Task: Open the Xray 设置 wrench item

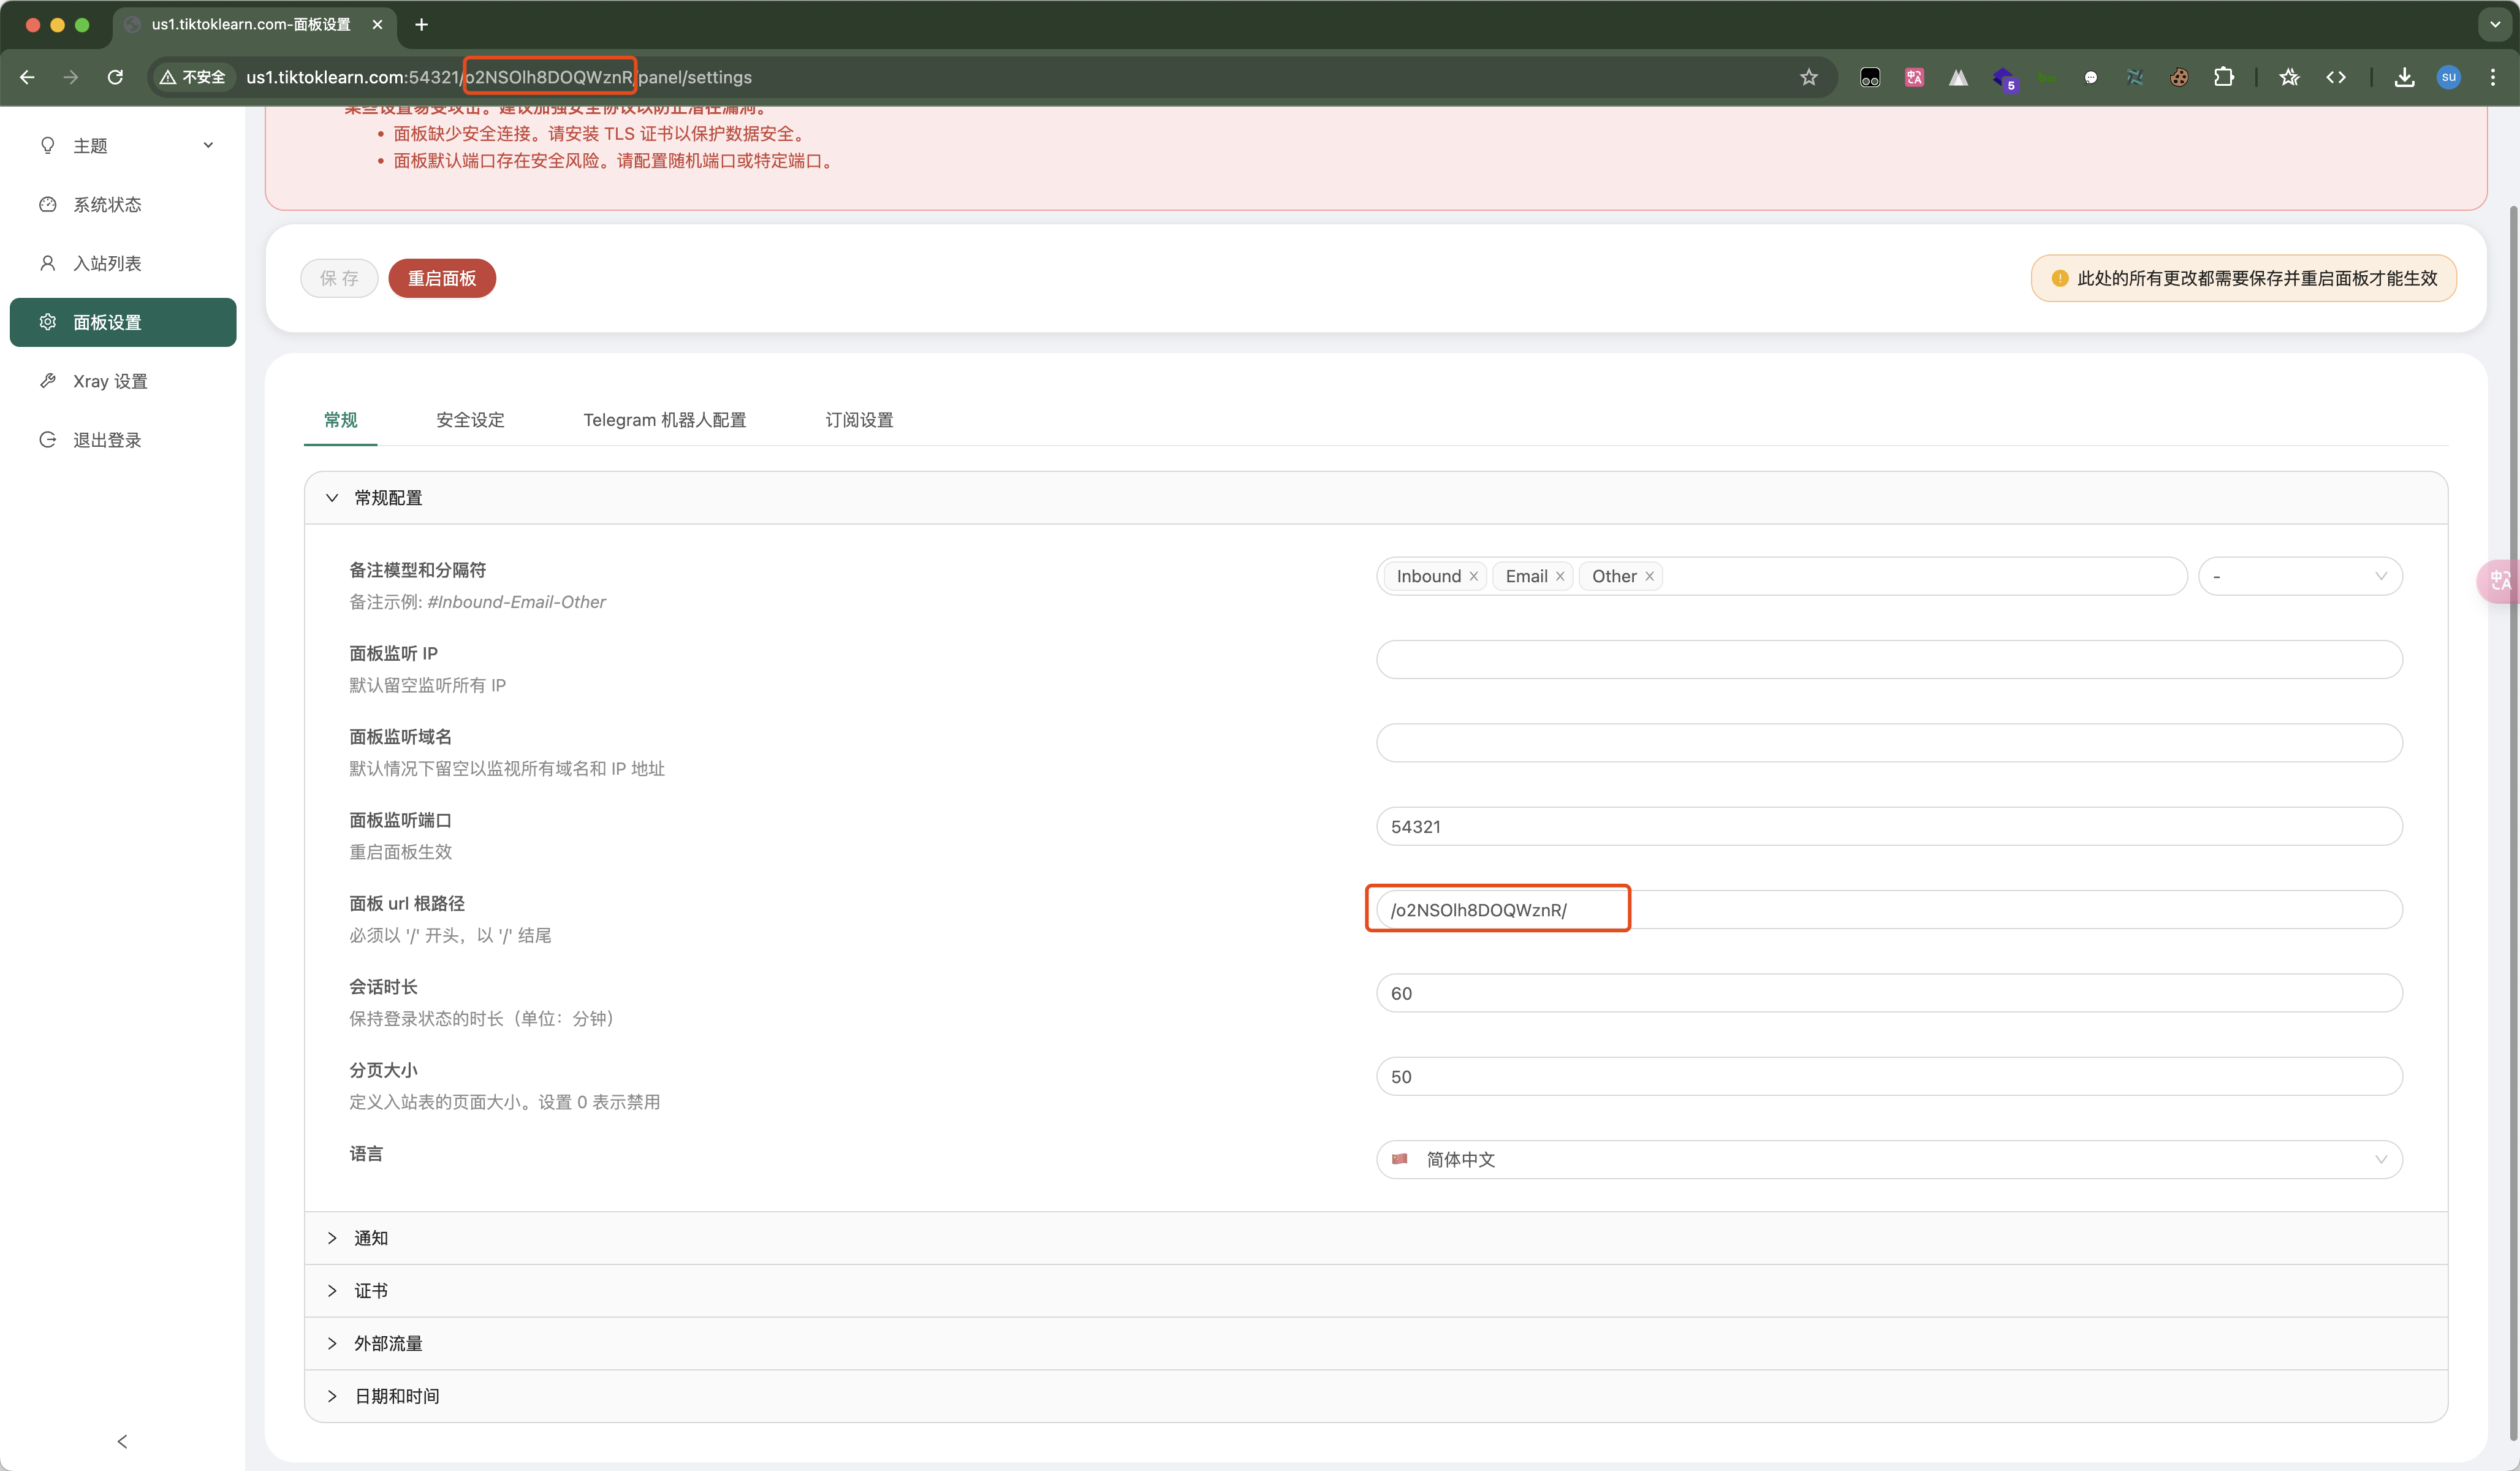Action: [109, 381]
